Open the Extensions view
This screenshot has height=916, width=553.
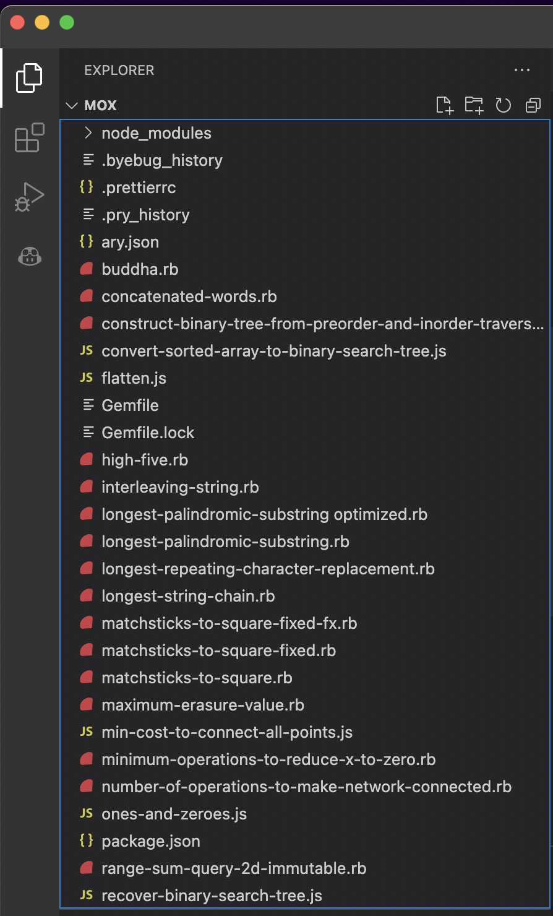(x=28, y=138)
